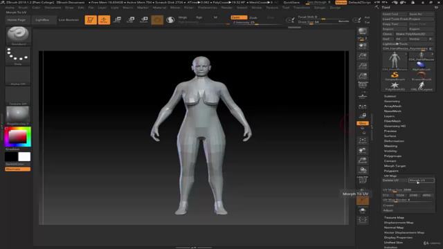Open the Home Page button

pyautogui.click(x=17, y=20)
